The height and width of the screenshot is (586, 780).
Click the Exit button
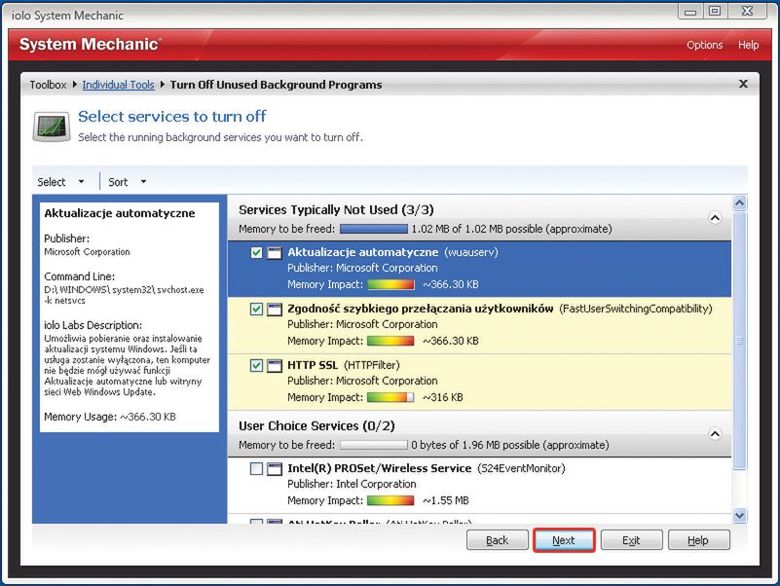click(631, 540)
